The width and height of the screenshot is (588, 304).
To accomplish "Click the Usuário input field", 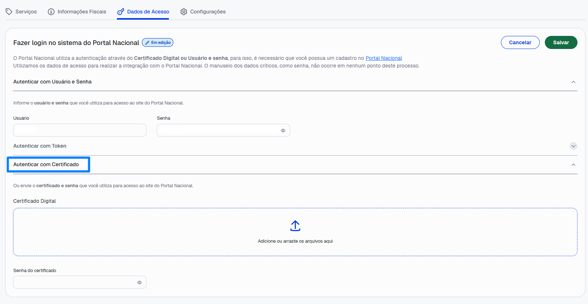I will 80,130.
